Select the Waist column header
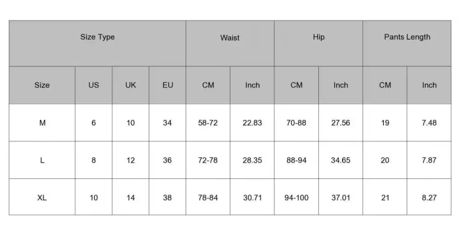This screenshot has height=234, width=461. tap(230, 43)
